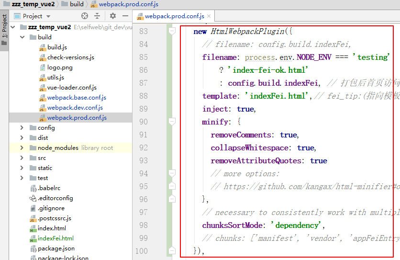Place cursor on chunksSortMode property

(232, 225)
